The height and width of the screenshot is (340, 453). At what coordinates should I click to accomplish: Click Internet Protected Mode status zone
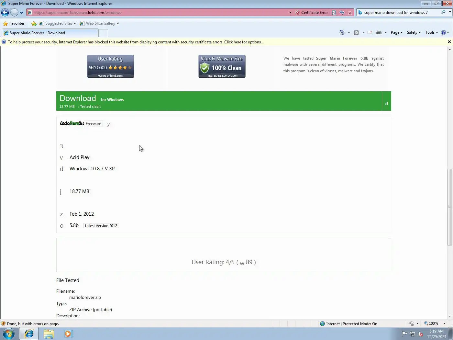(348, 323)
